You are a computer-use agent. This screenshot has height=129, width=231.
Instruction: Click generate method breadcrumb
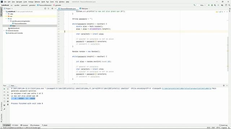(x=57, y=5)
